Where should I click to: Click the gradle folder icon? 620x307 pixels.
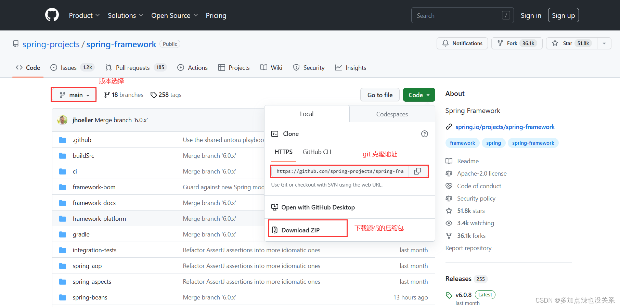tap(63, 234)
